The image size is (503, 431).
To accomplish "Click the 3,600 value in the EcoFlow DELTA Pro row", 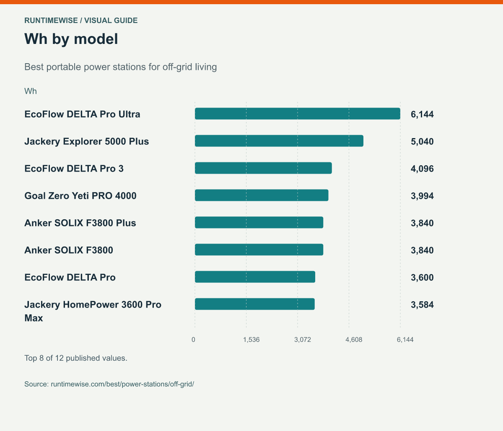I will click(422, 277).
